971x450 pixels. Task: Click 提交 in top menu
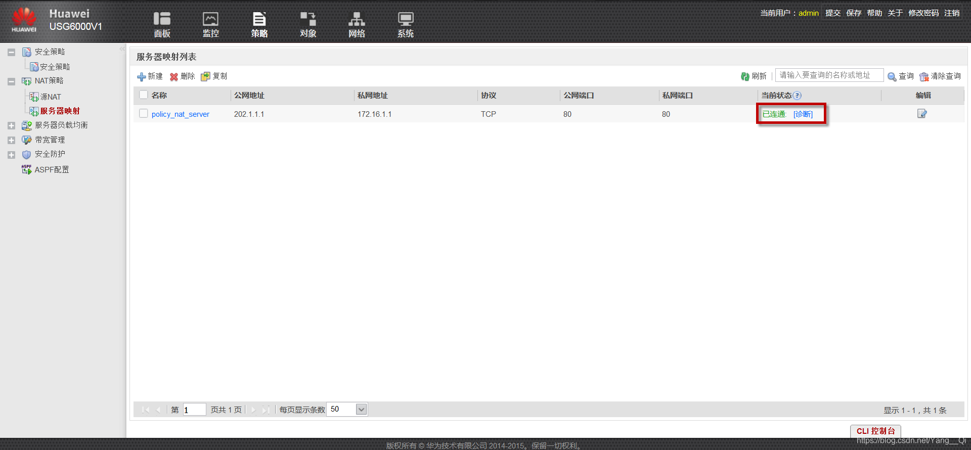(833, 13)
